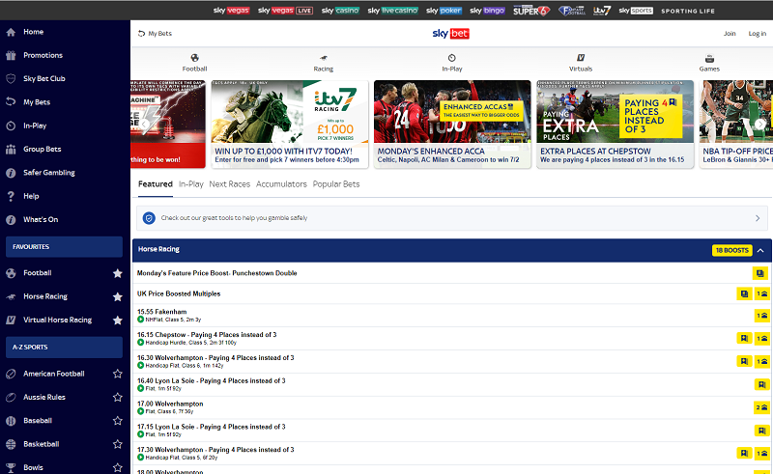Open Safer Gambling info icon
The width and height of the screenshot is (773, 474).
(11, 173)
